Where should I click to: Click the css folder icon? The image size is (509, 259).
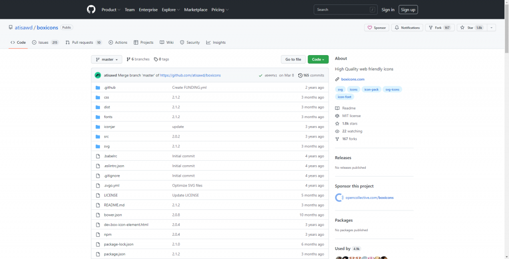tap(98, 97)
